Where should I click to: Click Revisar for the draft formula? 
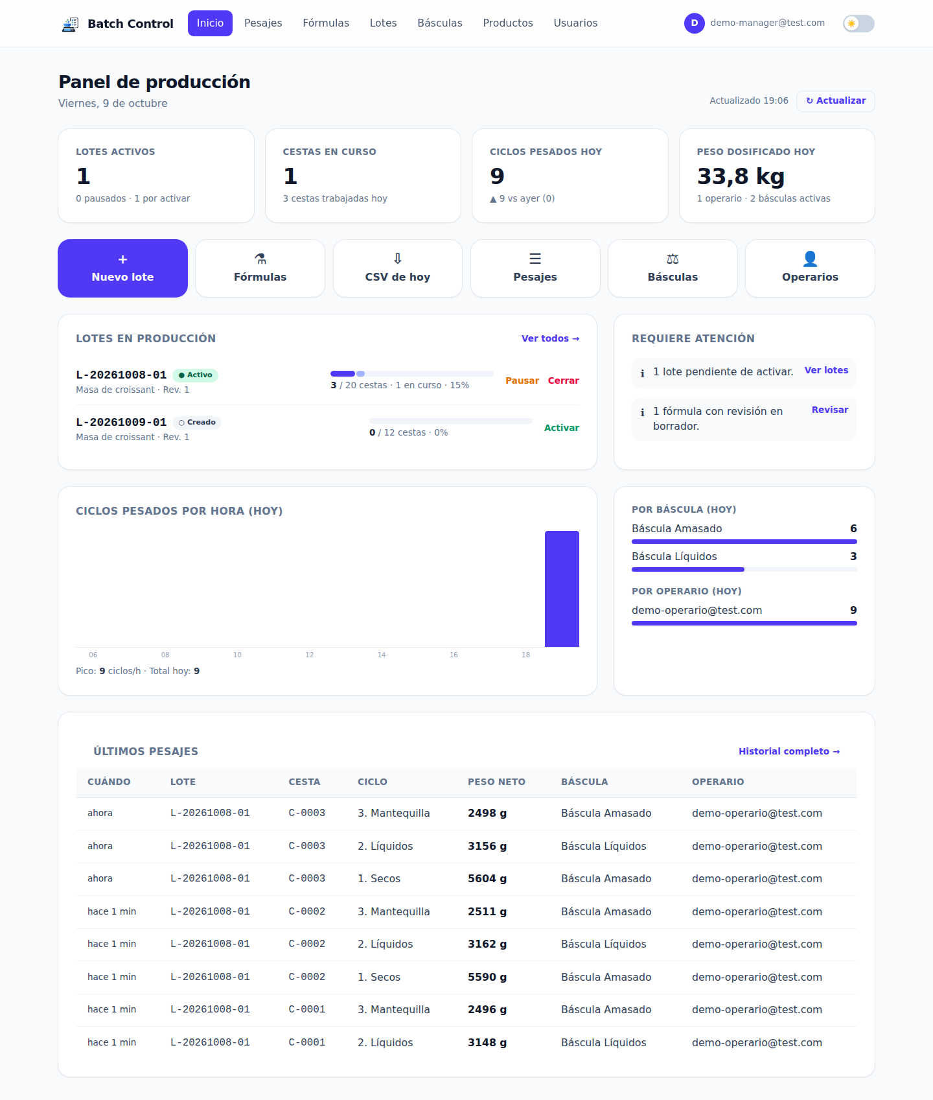tap(830, 410)
